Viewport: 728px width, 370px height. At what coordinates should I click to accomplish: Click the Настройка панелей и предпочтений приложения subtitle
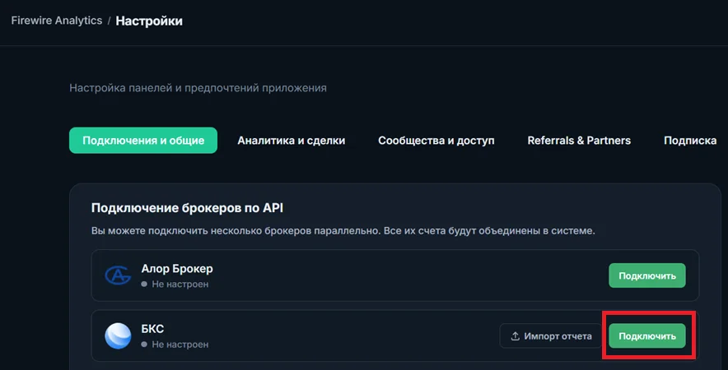coord(198,88)
